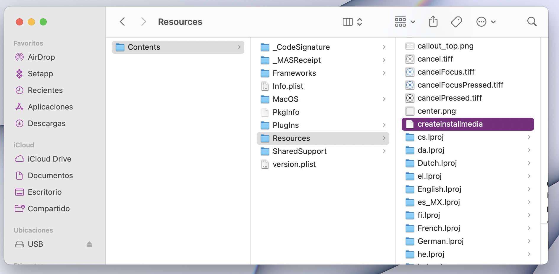Screen dimensions: 559x274
Task: Select the Aplicaciones sidebar item
Action: pos(50,107)
